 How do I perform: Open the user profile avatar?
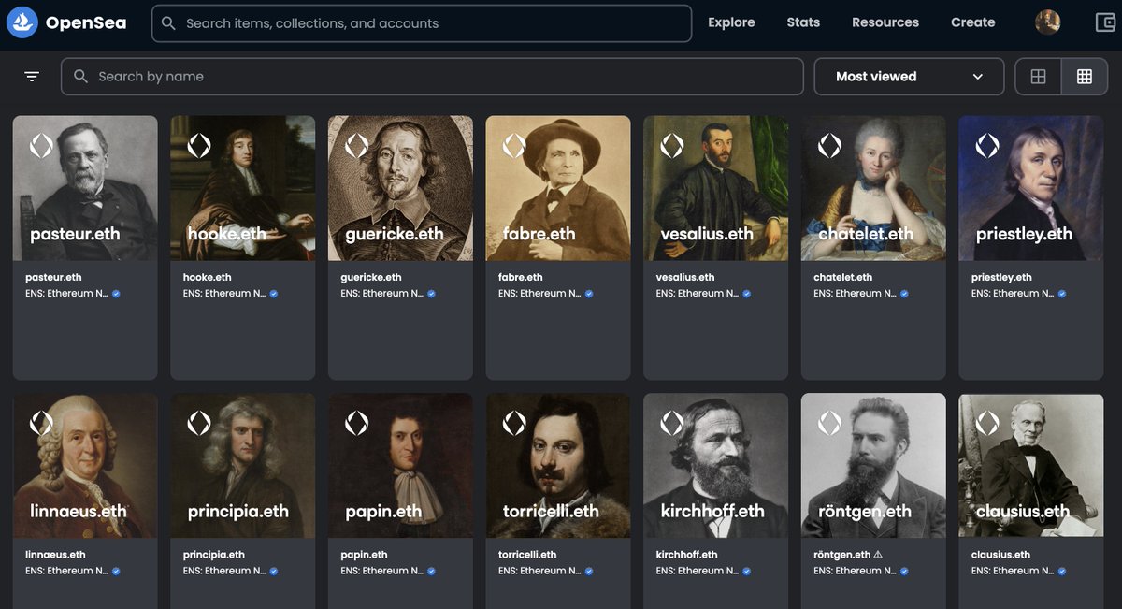1048,22
